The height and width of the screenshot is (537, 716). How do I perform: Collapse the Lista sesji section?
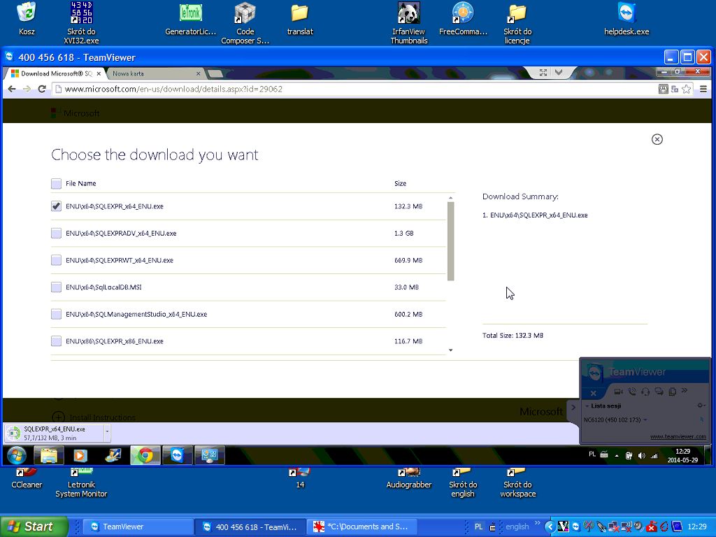click(x=587, y=406)
